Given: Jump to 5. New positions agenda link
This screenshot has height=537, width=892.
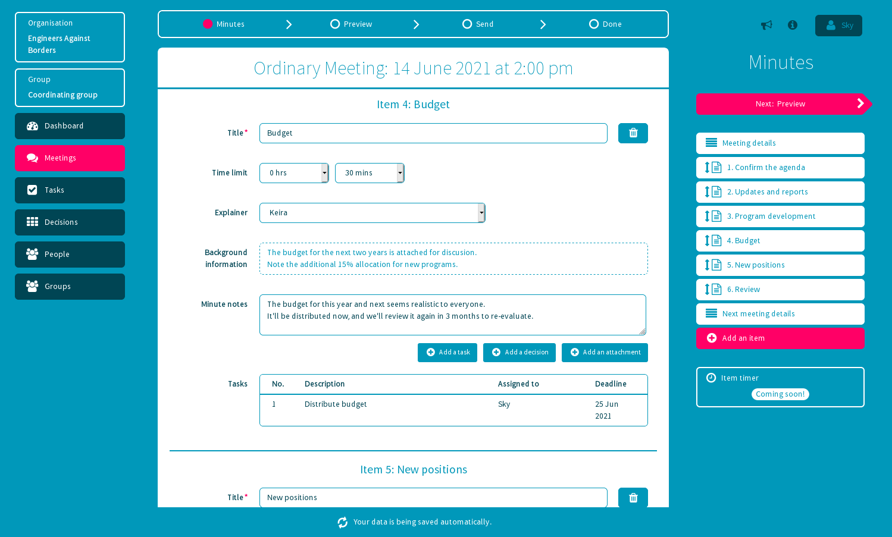Looking at the screenshot, I should 755,265.
